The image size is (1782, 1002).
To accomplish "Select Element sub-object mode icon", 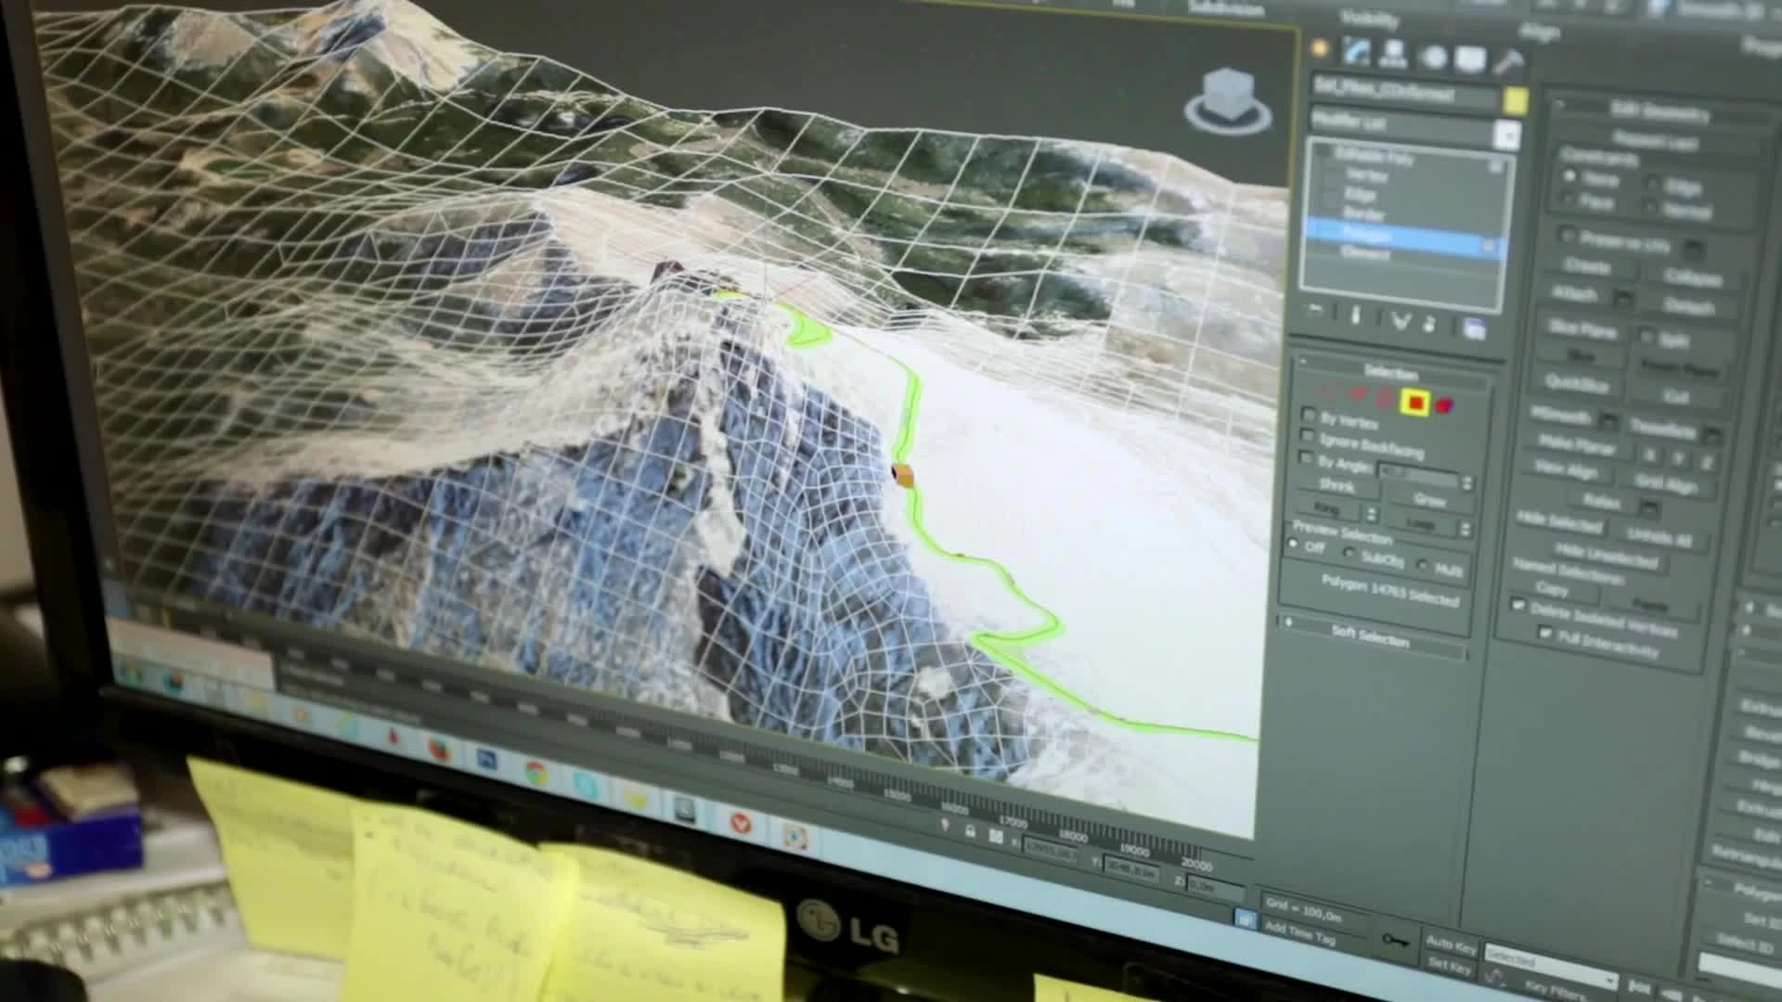I will (1445, 405).
